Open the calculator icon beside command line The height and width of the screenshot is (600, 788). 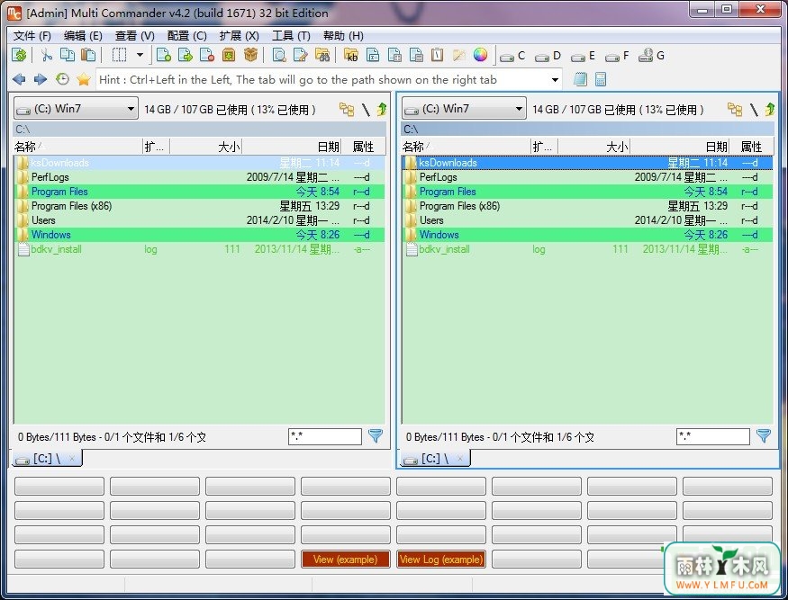[x=601, y=79]
